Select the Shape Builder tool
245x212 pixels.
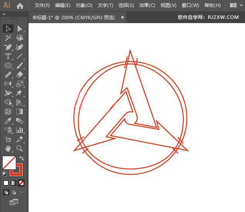[x=8, y=102]
